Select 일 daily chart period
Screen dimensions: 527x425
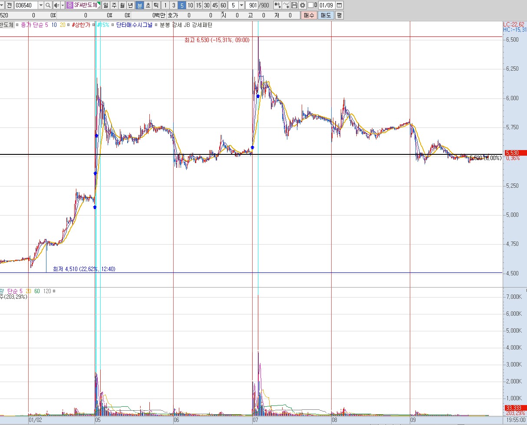(106, 5)
